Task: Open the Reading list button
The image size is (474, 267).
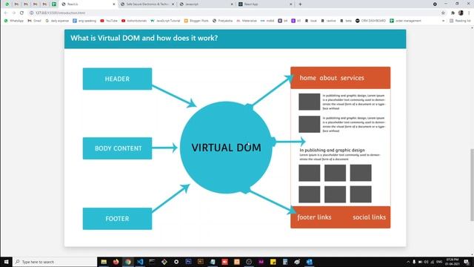Action: 460,21
